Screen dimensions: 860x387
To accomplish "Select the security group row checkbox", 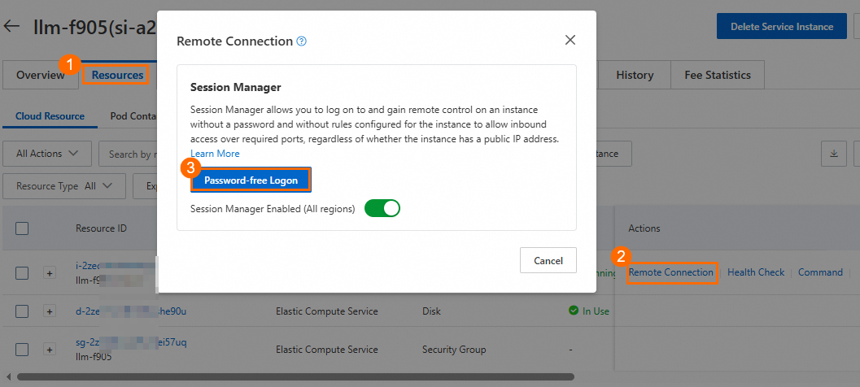I will click(x=22, y=350).
